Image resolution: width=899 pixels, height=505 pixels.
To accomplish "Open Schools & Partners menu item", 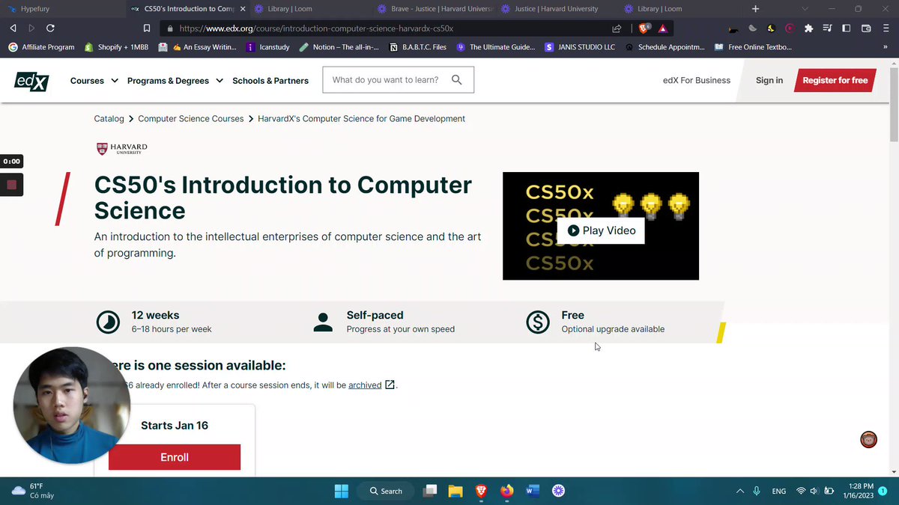I will 270,81.
